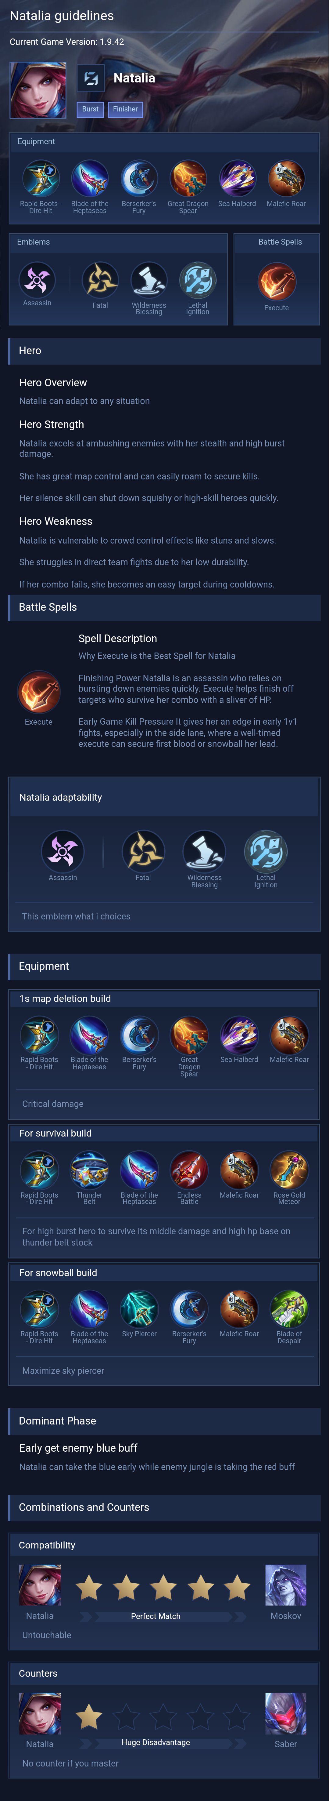Select the Blade of Despair icon
This screenshot has height=1801, width=329.
(289, 1309)
